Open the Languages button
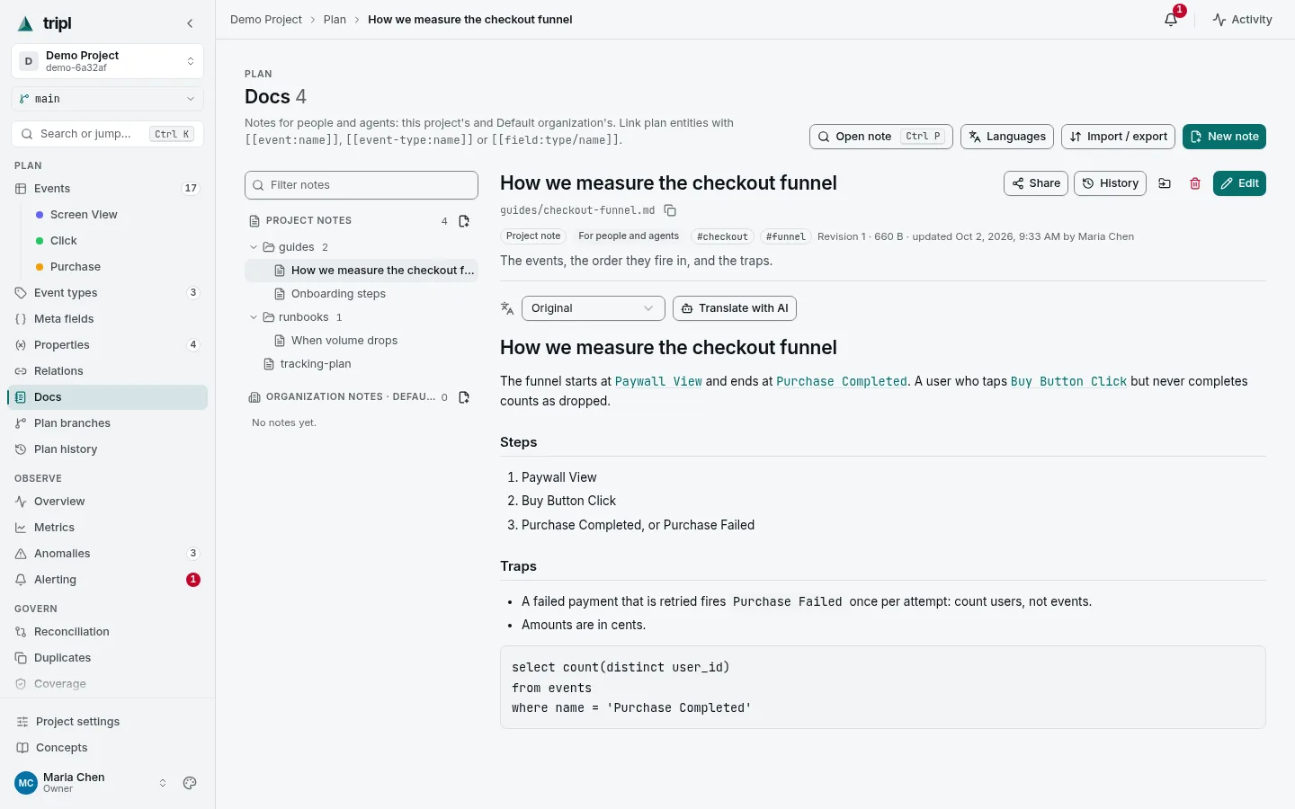1295x809 pixels. [x=1007, y=137]
